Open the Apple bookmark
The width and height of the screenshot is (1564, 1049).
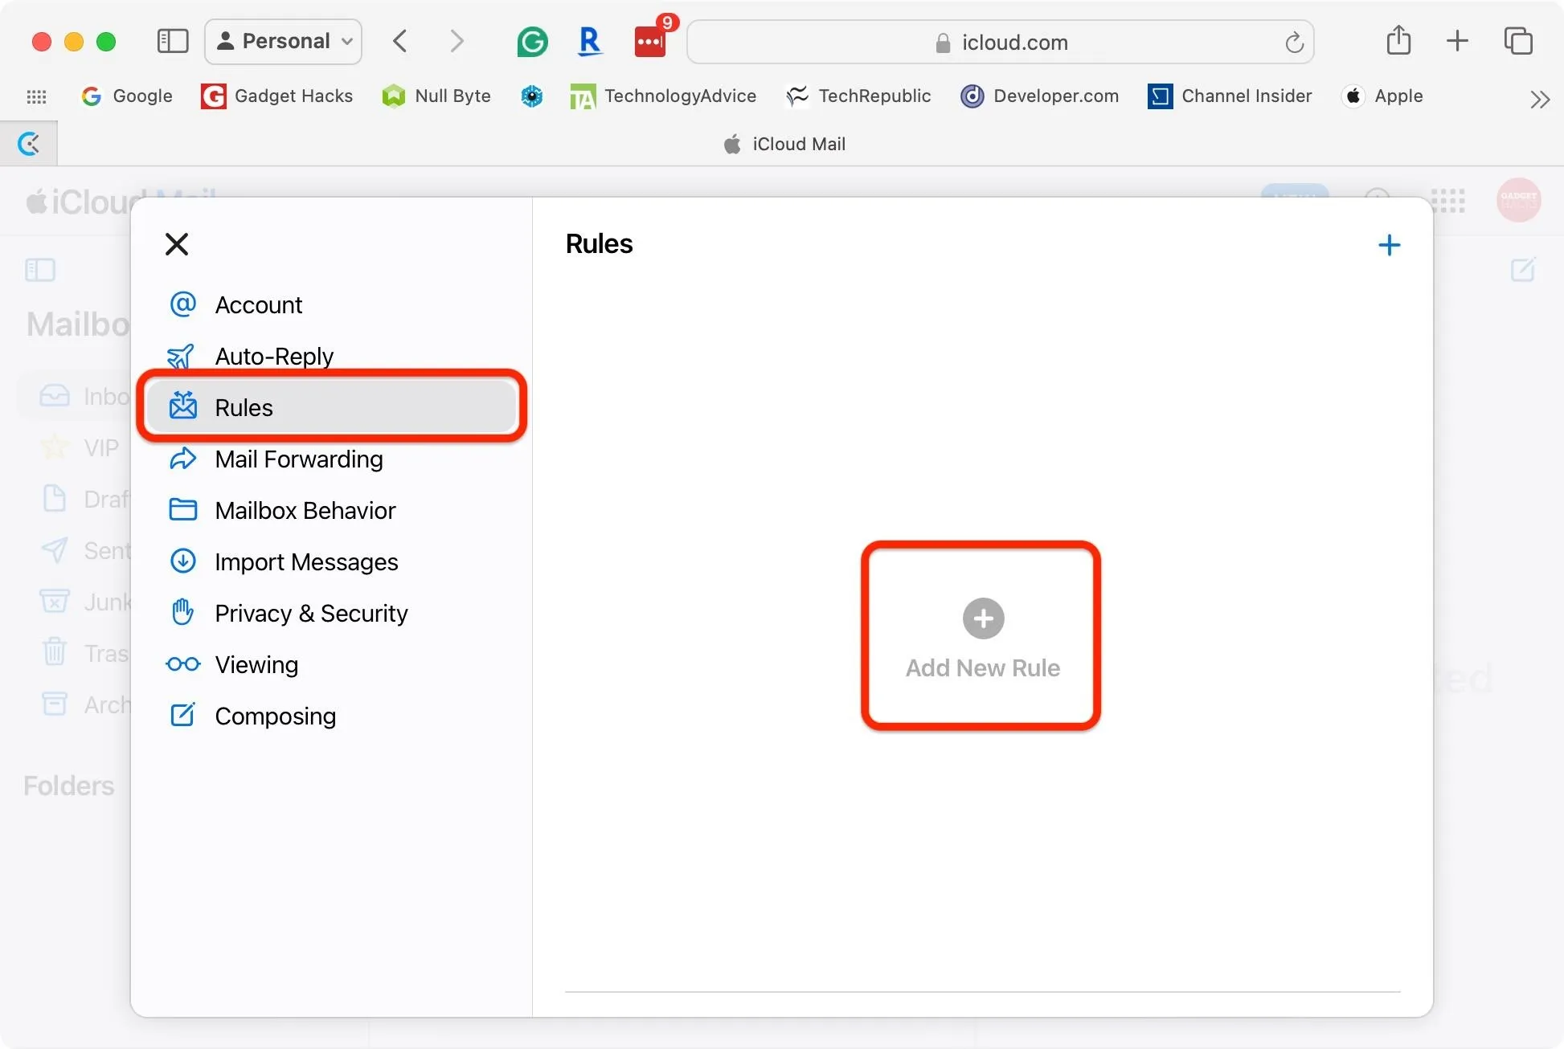(1382, 96)
